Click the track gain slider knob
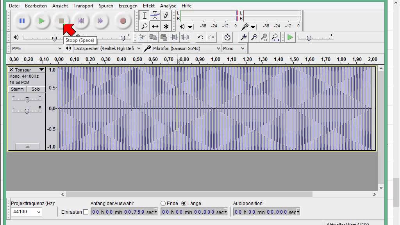Image resolution: width=400 pixels, height=225 pixels. (27, 100)
